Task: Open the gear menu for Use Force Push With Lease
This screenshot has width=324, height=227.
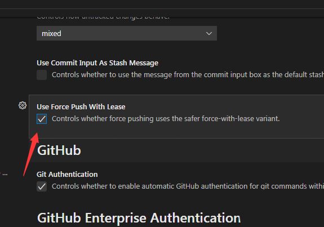Action: pyautogui.click(x=23, y=105)
